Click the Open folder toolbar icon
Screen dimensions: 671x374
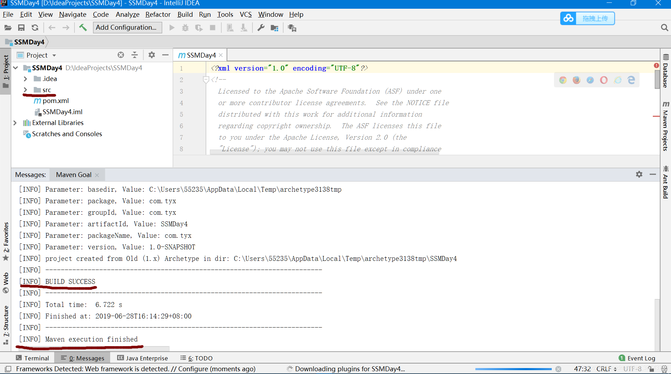click(x=8, y=28)
